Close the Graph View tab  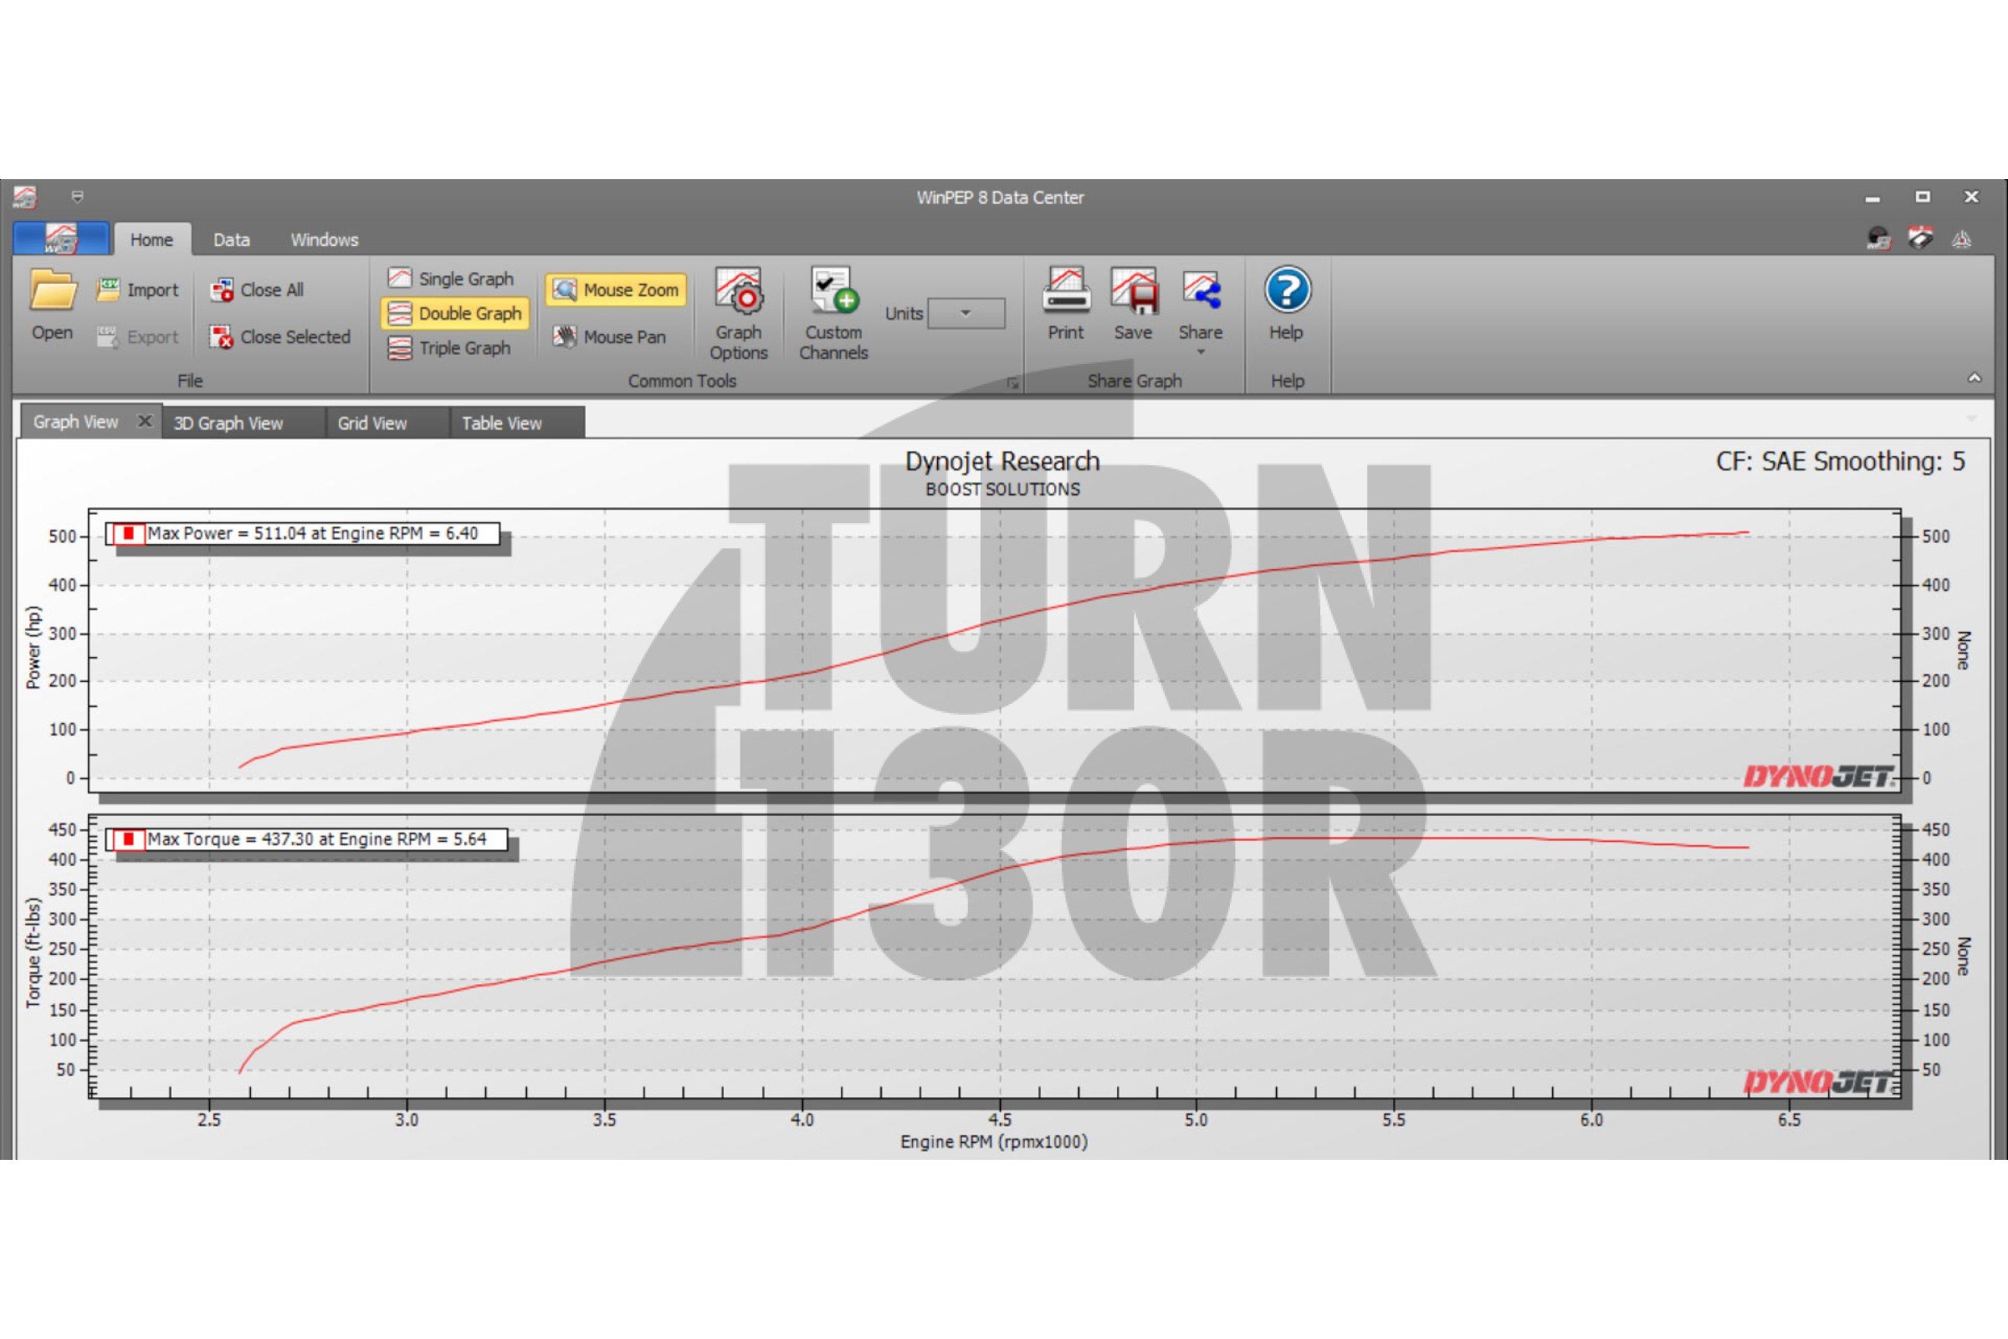145,421
